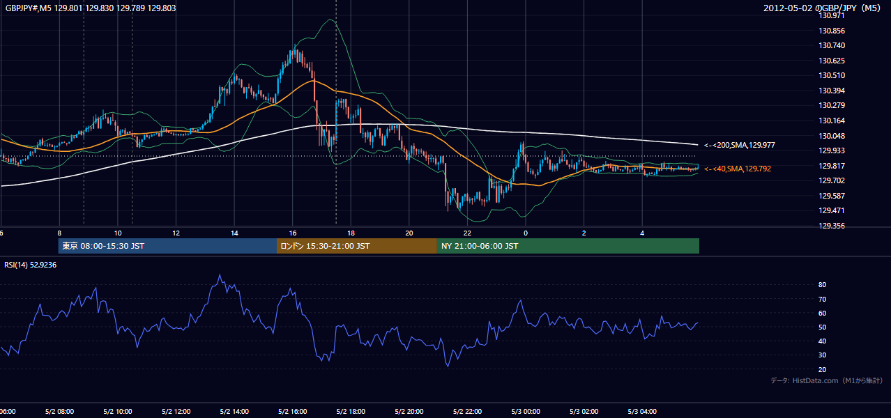Click the 5/2 12:00 date axis label
891x418 pixels.
(176, 412)
